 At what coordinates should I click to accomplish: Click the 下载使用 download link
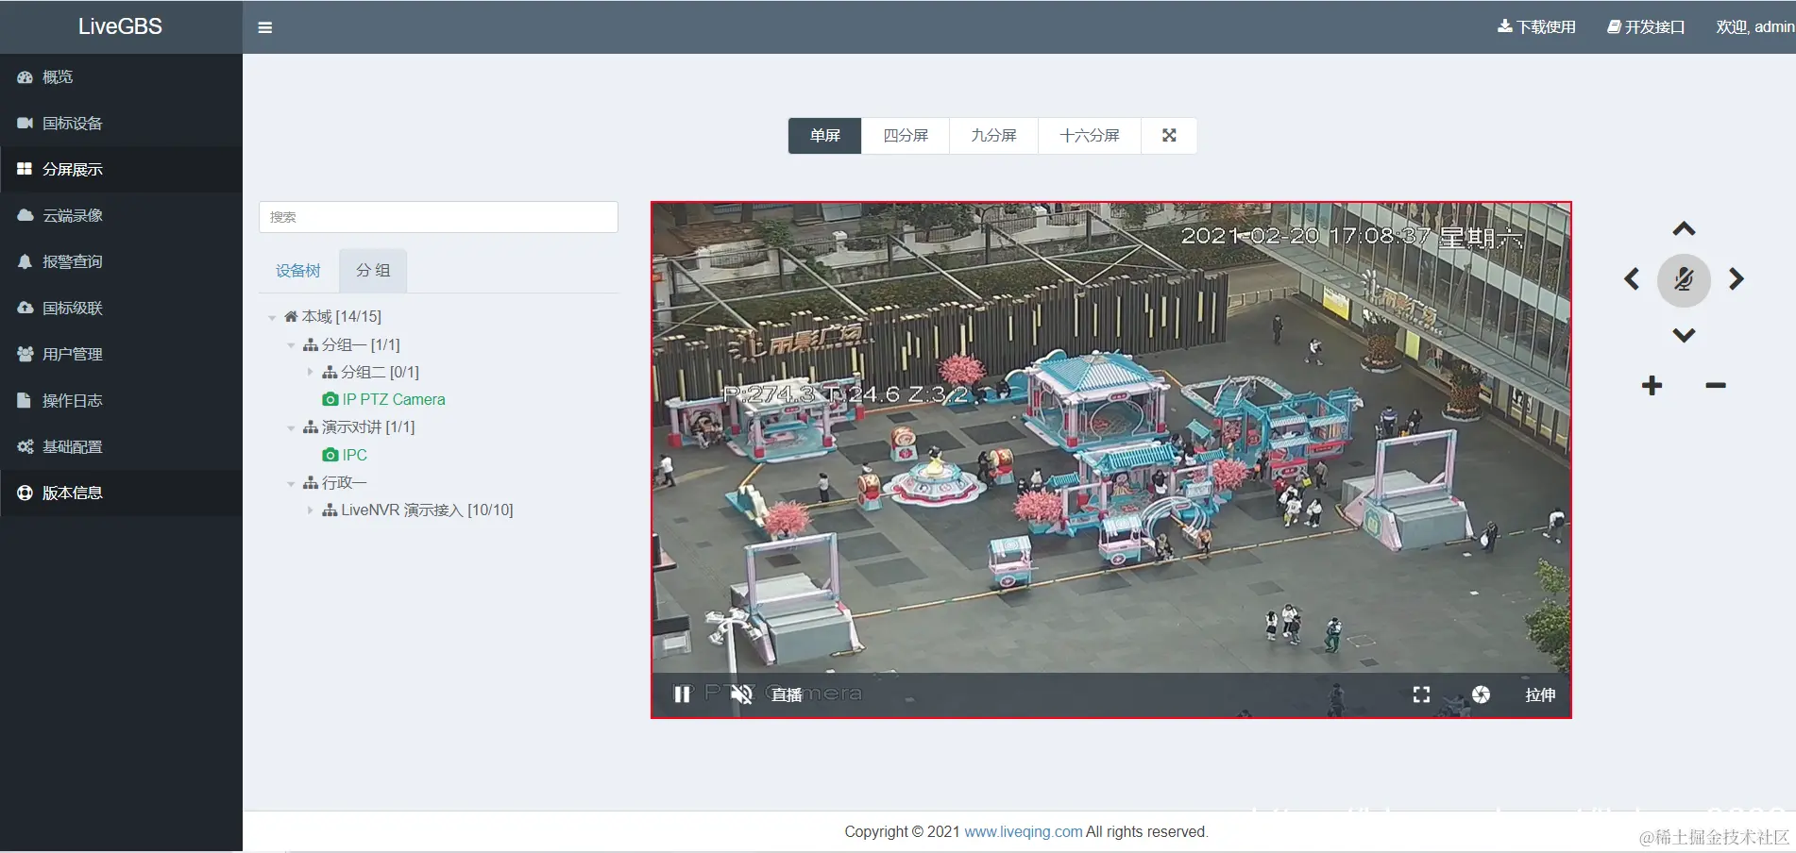click(1536, 27)
